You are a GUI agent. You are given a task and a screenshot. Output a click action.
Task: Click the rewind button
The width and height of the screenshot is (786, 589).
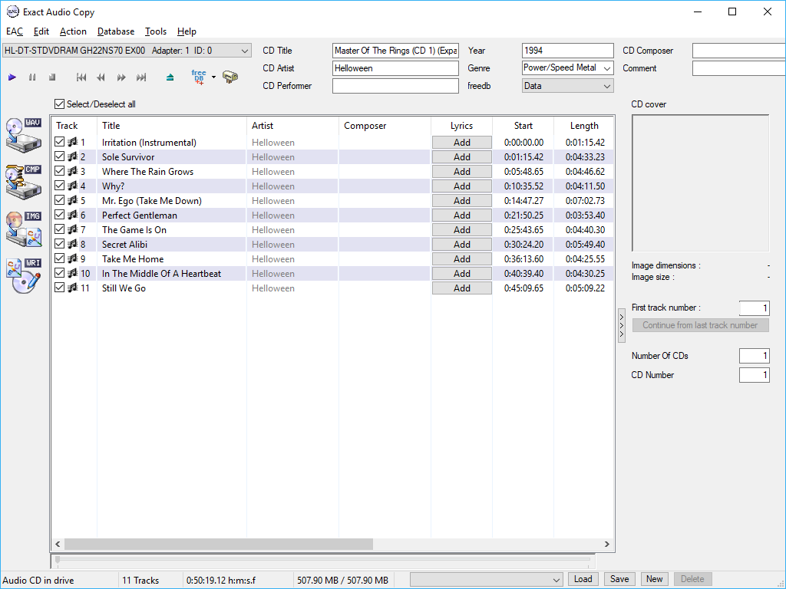coord(101,77)
